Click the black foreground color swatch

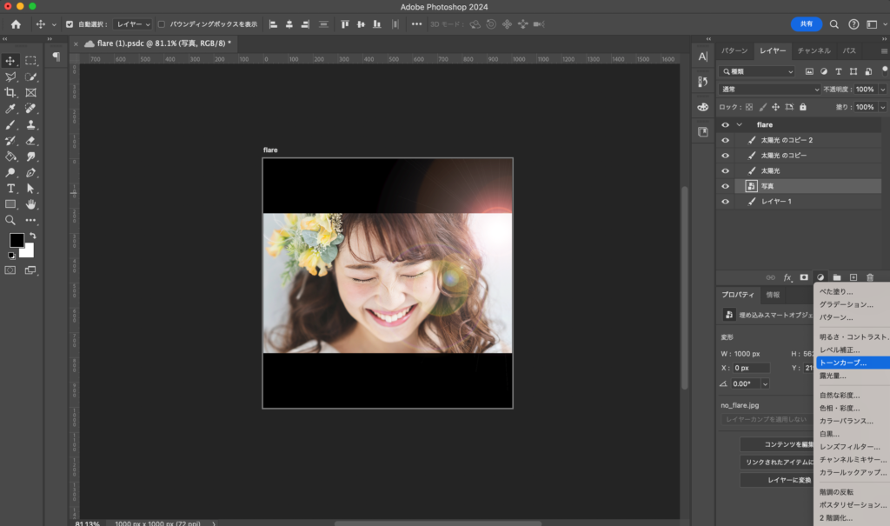[x=17, y=240]
